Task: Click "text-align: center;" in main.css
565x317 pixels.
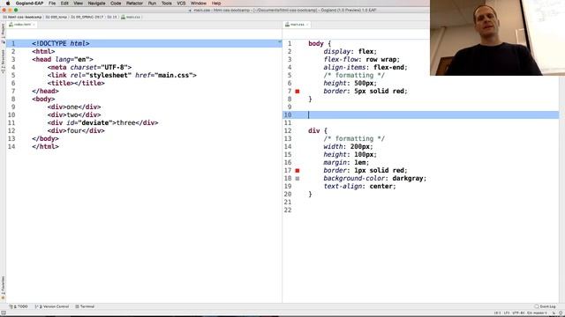Action: 359,186
